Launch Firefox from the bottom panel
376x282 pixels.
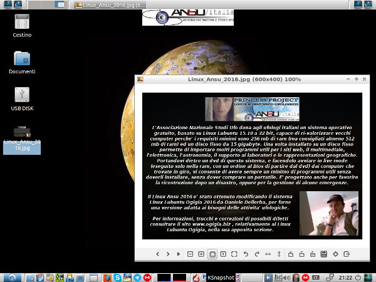coord(107,278)
